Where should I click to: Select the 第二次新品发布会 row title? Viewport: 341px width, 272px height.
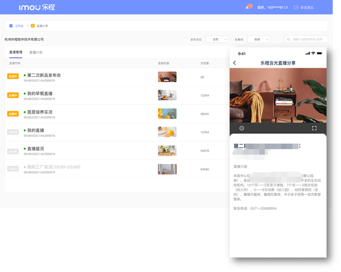click(44, 75)
